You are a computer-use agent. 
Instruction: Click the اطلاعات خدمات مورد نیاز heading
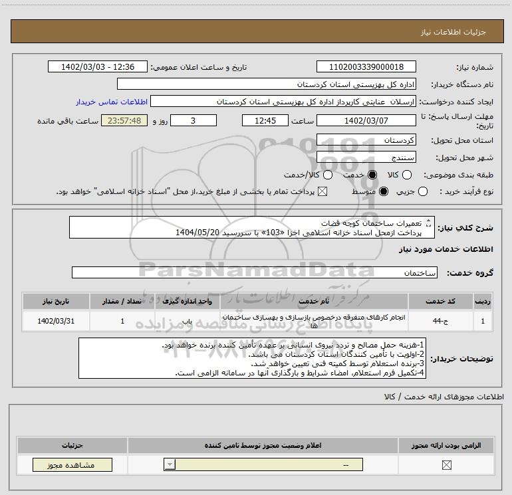[x=446, y=249]
